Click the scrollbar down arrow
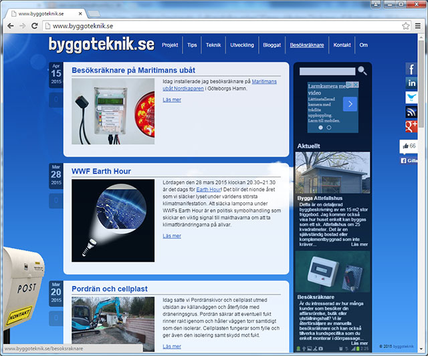 421,349
